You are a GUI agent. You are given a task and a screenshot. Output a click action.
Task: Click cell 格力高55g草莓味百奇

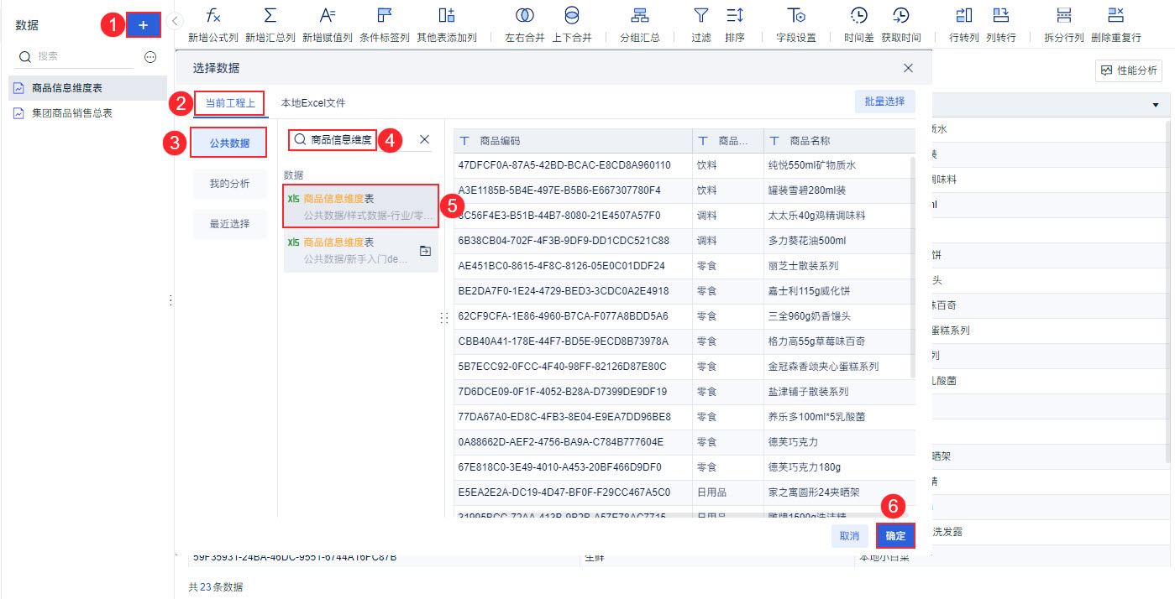[839, 341]
